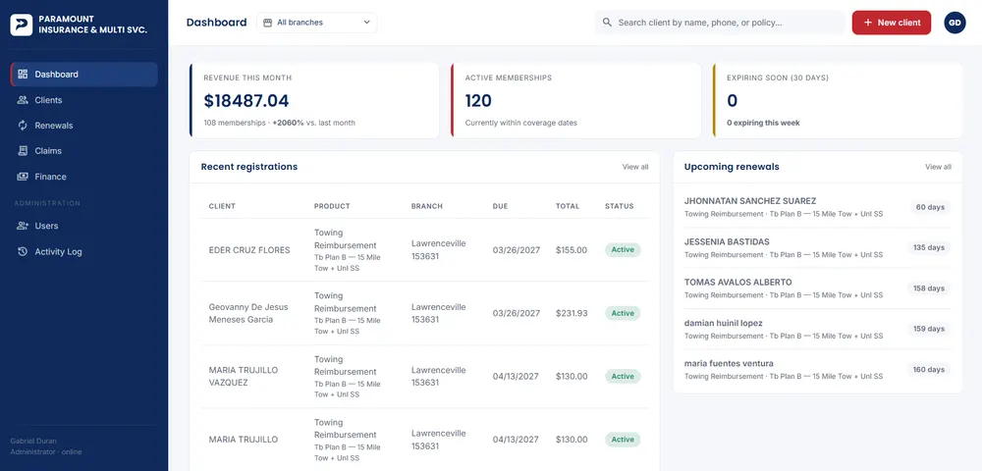Screen dimensions: 982x471
Task: Click the Dashboard grid icon in sidebar
Action: click(23, 74)
